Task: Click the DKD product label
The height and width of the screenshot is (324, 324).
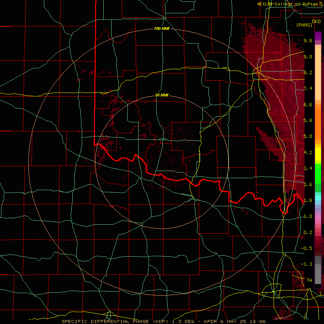Action: coord(316,22)
